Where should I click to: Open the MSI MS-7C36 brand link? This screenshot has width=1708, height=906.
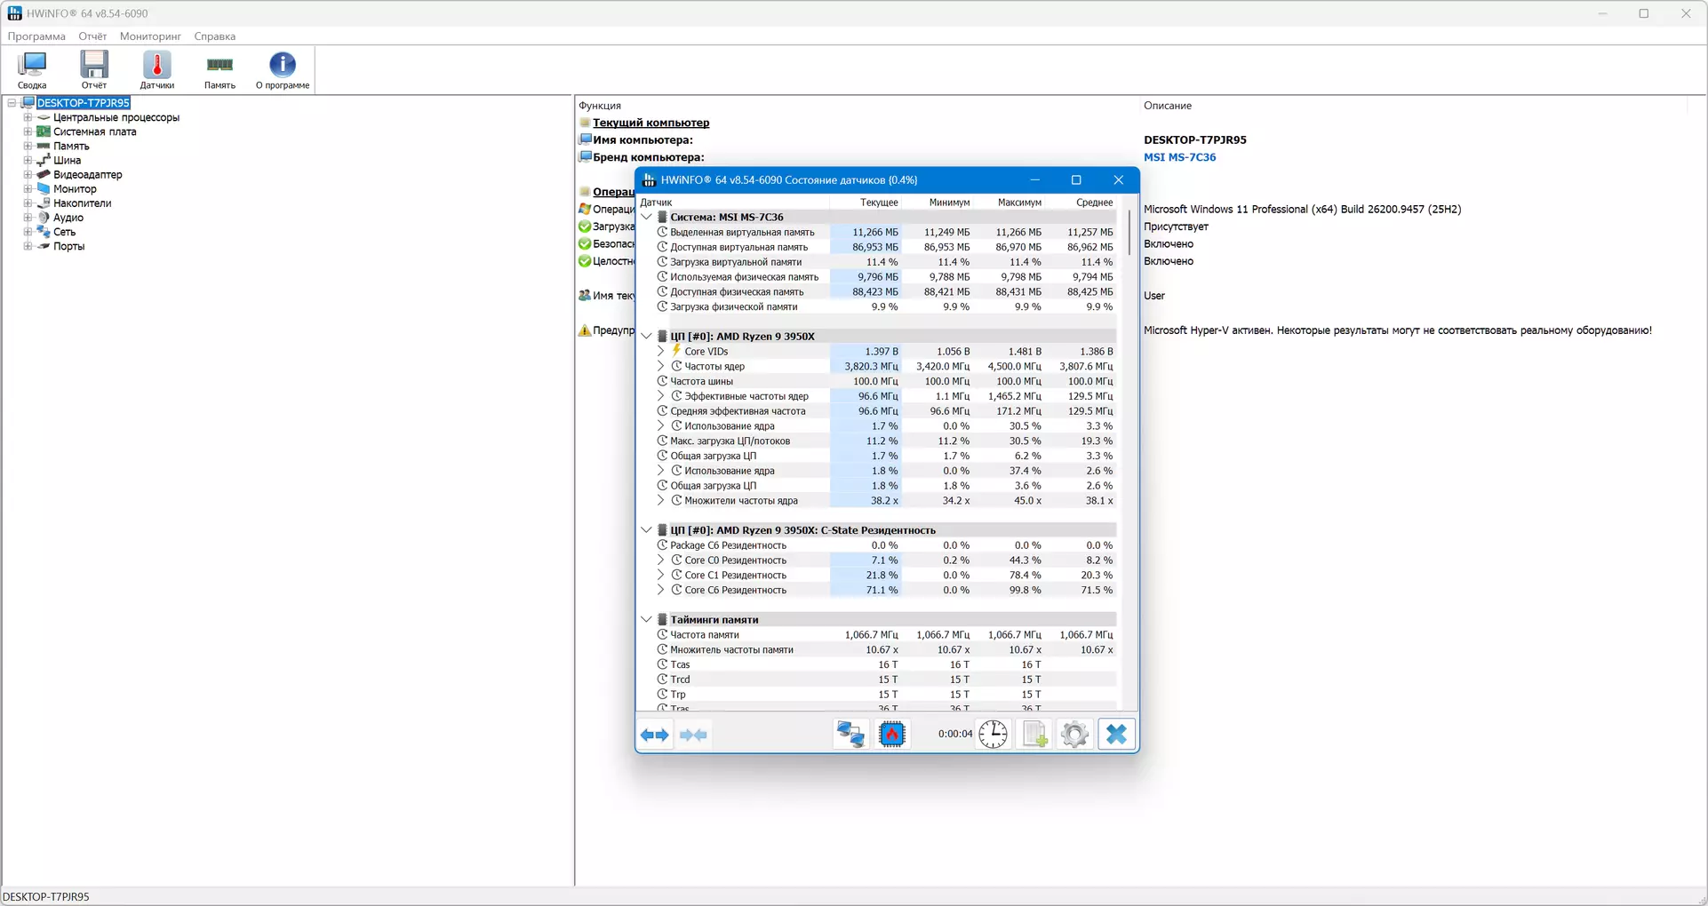(1179, 157)
